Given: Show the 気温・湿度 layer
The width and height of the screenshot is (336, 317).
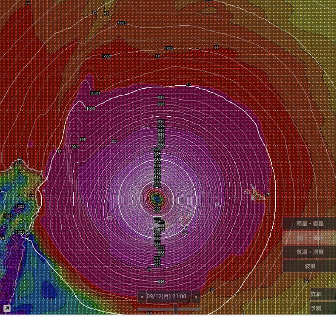Looking at the screenshot, I should click(x=310, y=252).
